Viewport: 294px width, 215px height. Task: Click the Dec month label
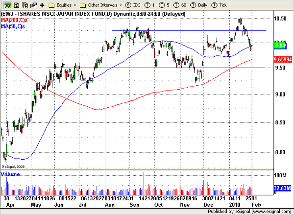click(x=208, y=205)
